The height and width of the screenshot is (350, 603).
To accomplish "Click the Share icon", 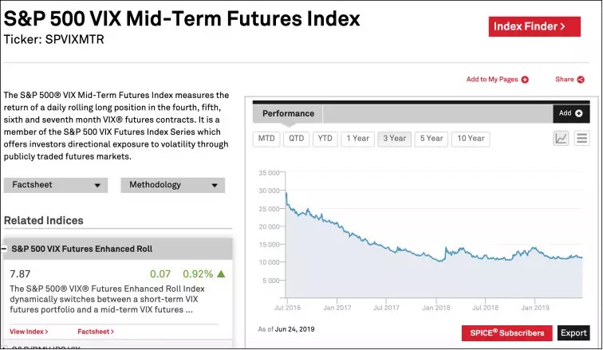I will [580, 80].
